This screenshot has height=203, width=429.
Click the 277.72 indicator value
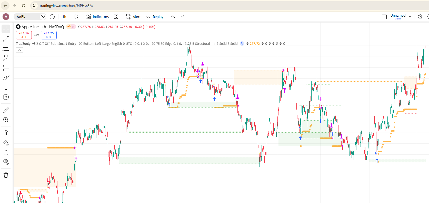point(255,44)
